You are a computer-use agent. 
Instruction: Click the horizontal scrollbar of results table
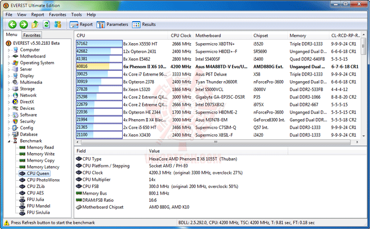(x=216, y=142)
